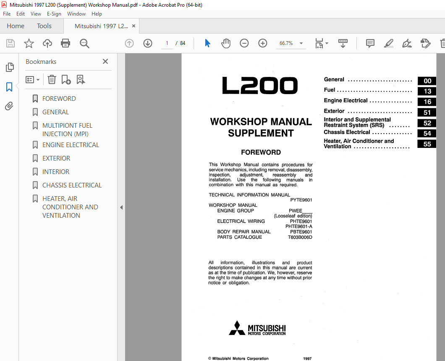The height and width of the screenshot is (361, 445).
Task: Add document to starred with star icon
Action: pos(29,43)
